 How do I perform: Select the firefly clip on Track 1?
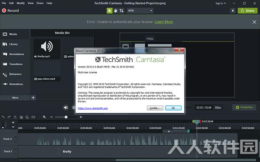[148, 152]
